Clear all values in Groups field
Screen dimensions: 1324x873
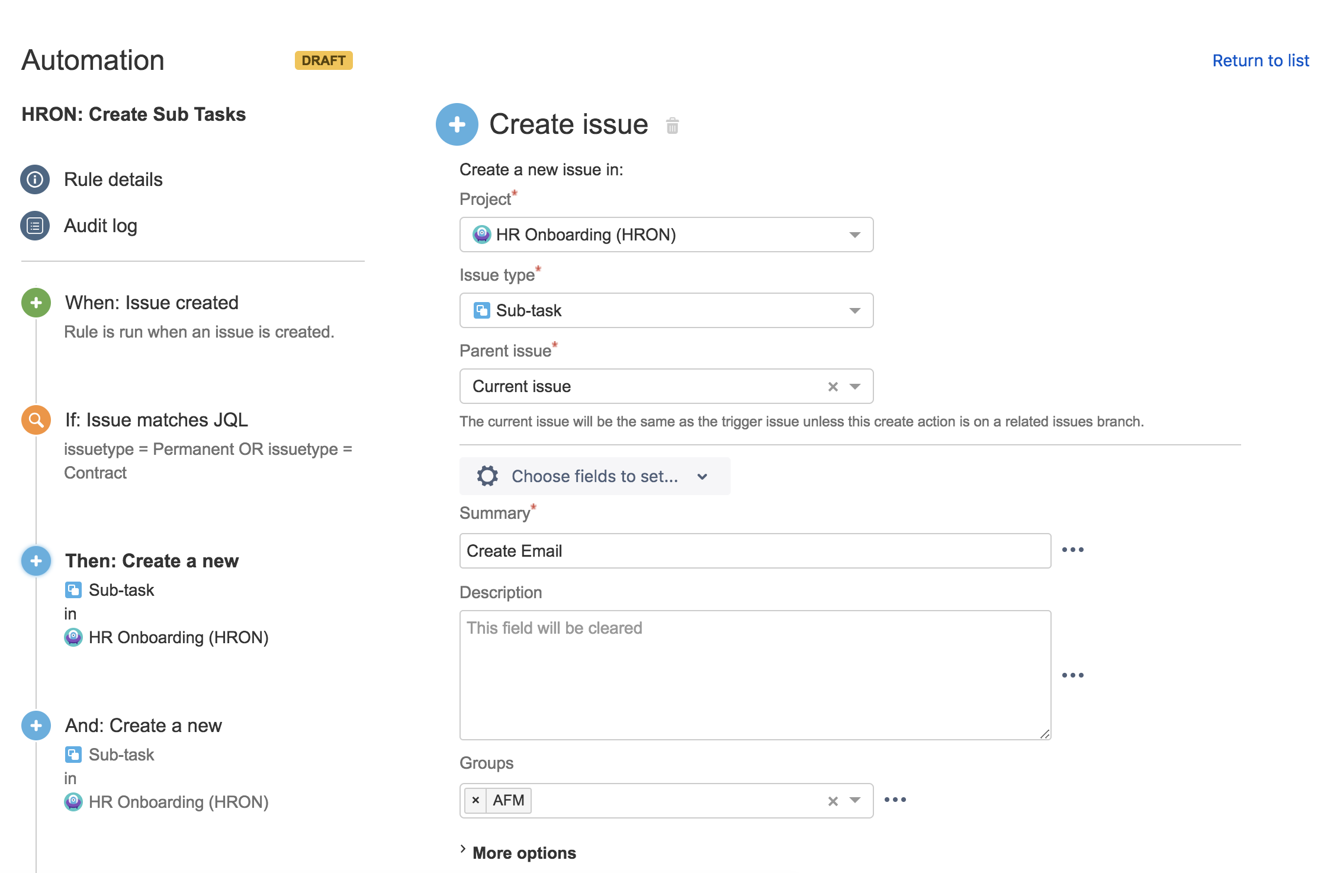click(833, 801)
